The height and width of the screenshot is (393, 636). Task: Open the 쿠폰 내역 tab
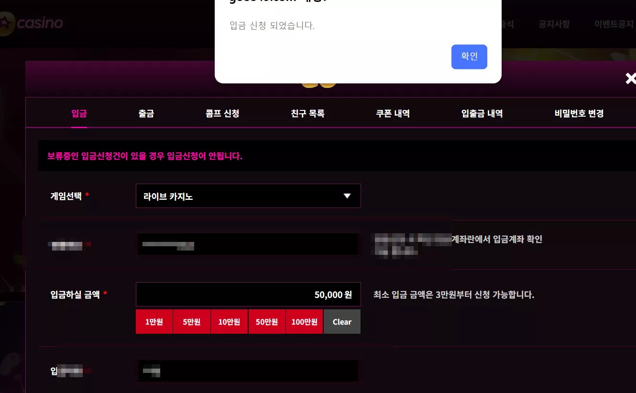(393, 114)
